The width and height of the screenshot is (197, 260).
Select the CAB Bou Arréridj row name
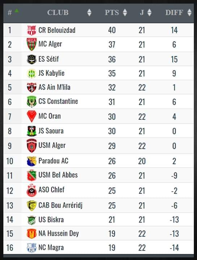(60, 205)
